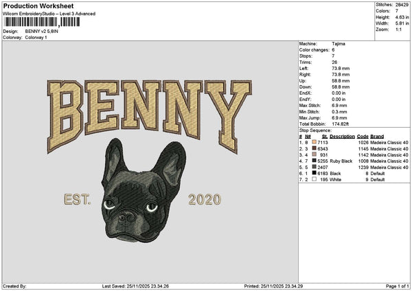Click the Wilcom EmbroideryStudio – Level 3 Advanced text
This screenshot has width=412, height=291.
pos(49,14)
